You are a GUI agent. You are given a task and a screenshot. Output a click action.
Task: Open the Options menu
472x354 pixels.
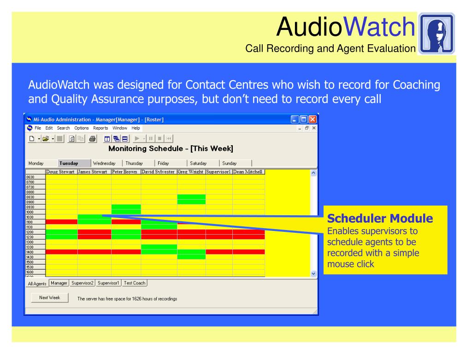[x=82, y=128]
